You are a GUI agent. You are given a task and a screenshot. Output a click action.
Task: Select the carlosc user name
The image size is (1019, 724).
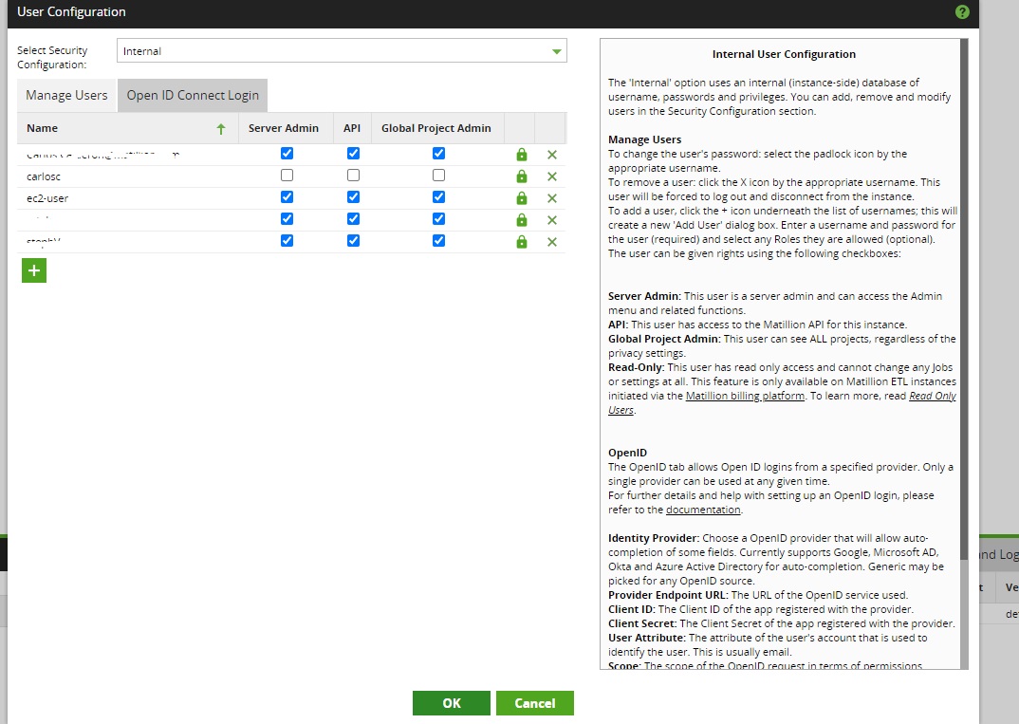pyautogui.click(x=44, y=176)
